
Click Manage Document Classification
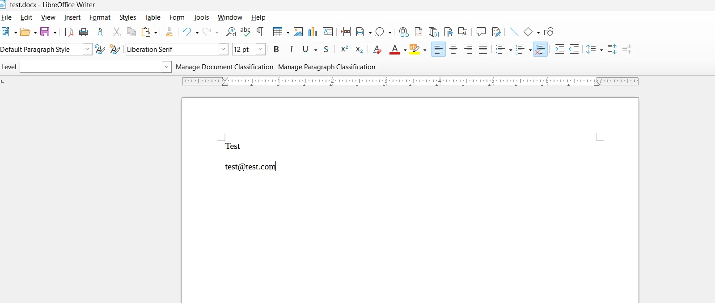tap(224, 67)
